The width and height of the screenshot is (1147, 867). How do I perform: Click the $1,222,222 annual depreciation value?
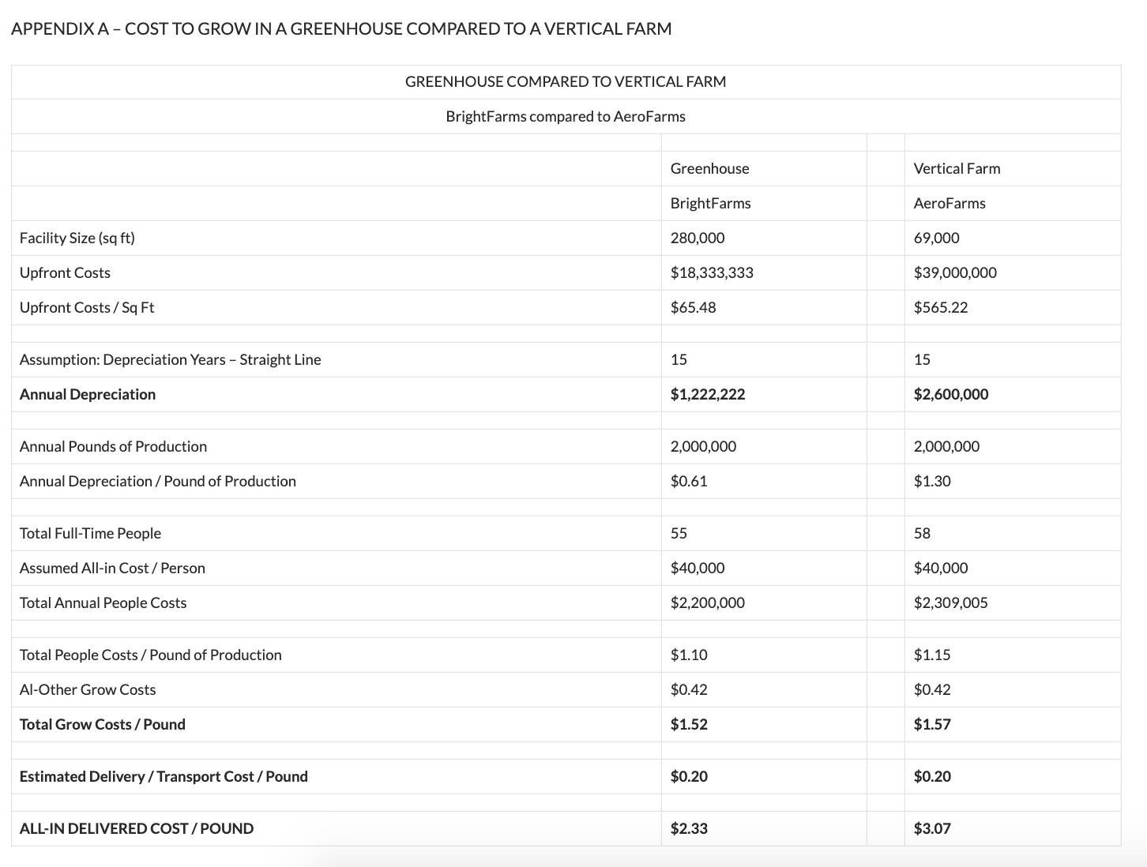(x=708, y=394)
